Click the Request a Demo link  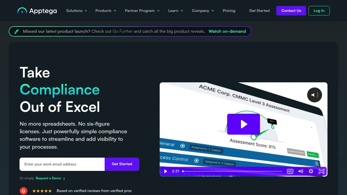point(50,178)
